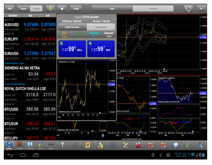Select the pencil and ruler drawing tool
The height and width of the screenshot is (165, 212).
click(150, 145)
